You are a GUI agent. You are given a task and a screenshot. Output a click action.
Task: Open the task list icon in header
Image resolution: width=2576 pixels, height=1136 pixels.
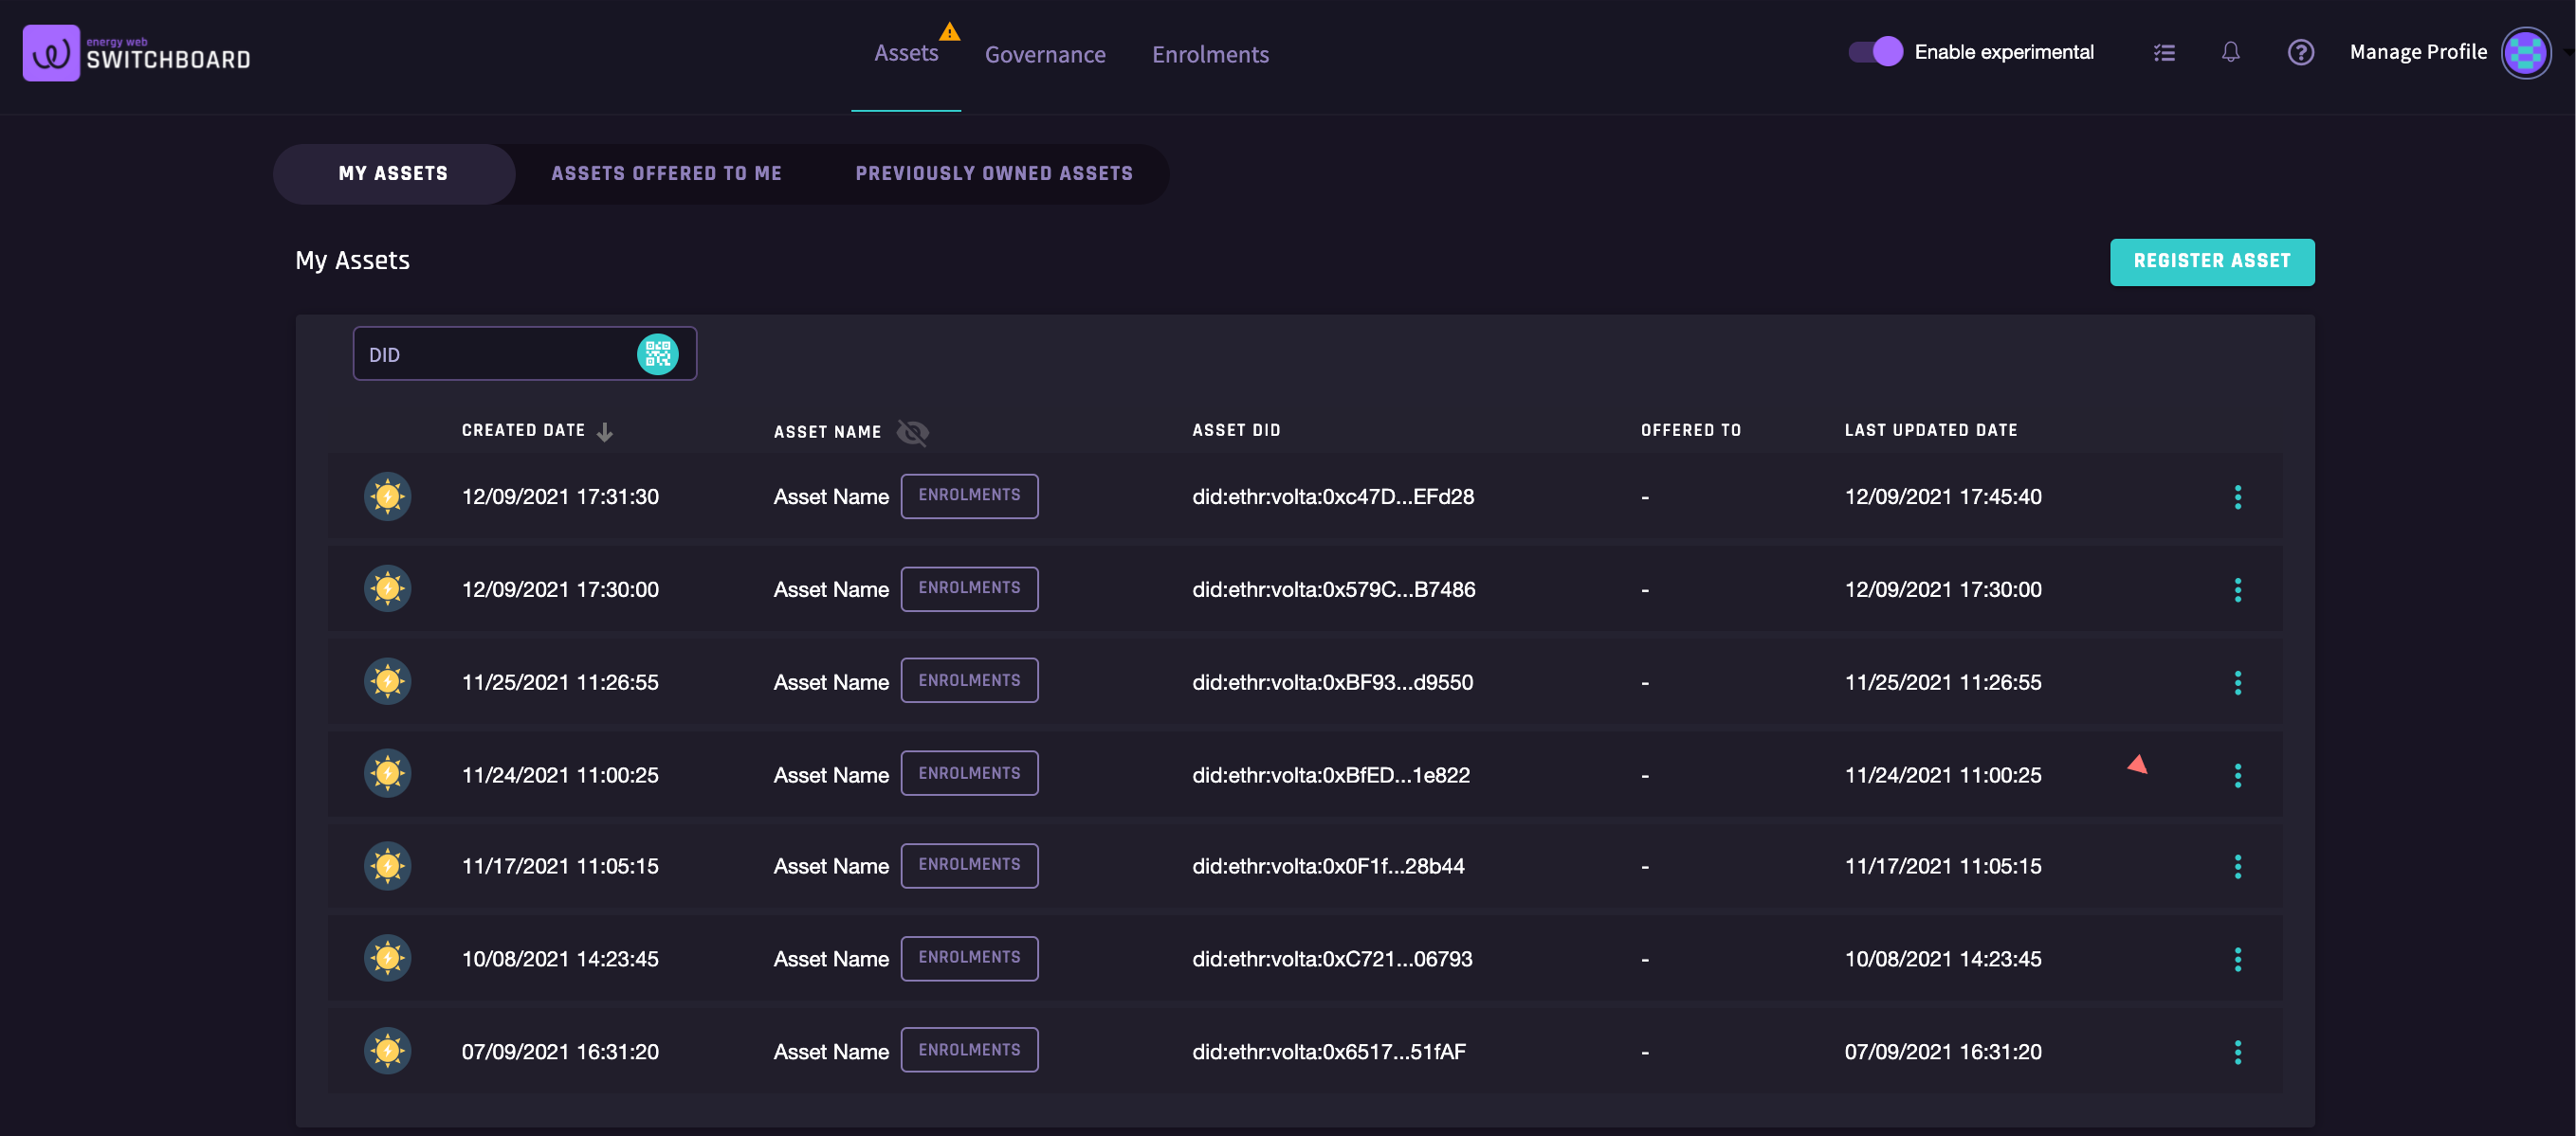coord(2164,52)
